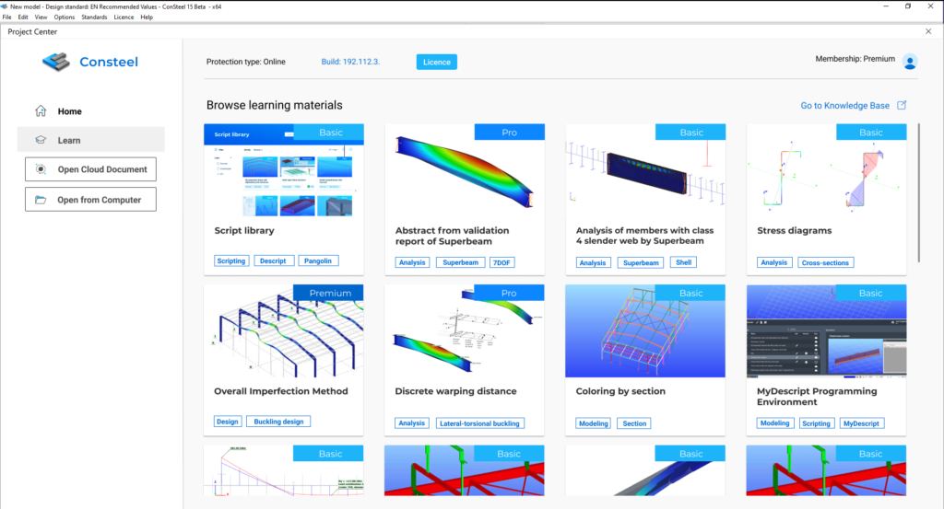Open the class 4 slender web thumbnail
The height and width of the screenshot is (509, 944).
click(644, 170)
